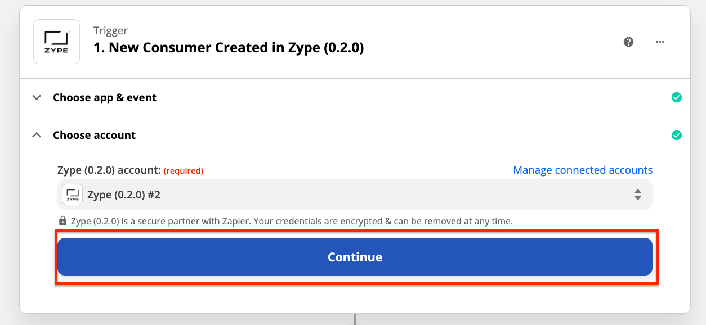706x325 pixels.
Task: Open the Zype (0.2.0) #2 account dropdown
Action: point(355,195)
